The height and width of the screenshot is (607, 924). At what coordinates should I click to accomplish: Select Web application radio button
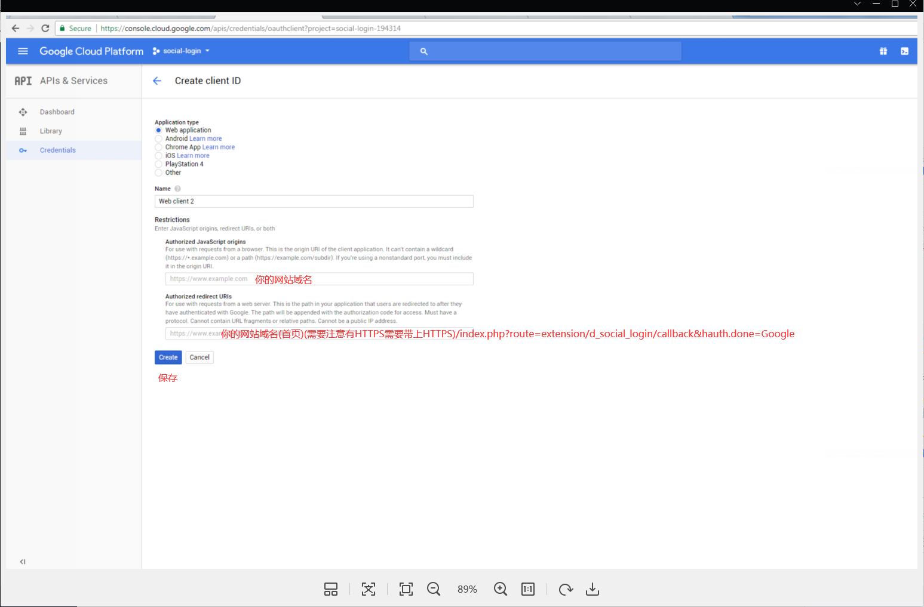tap(158, 130)
